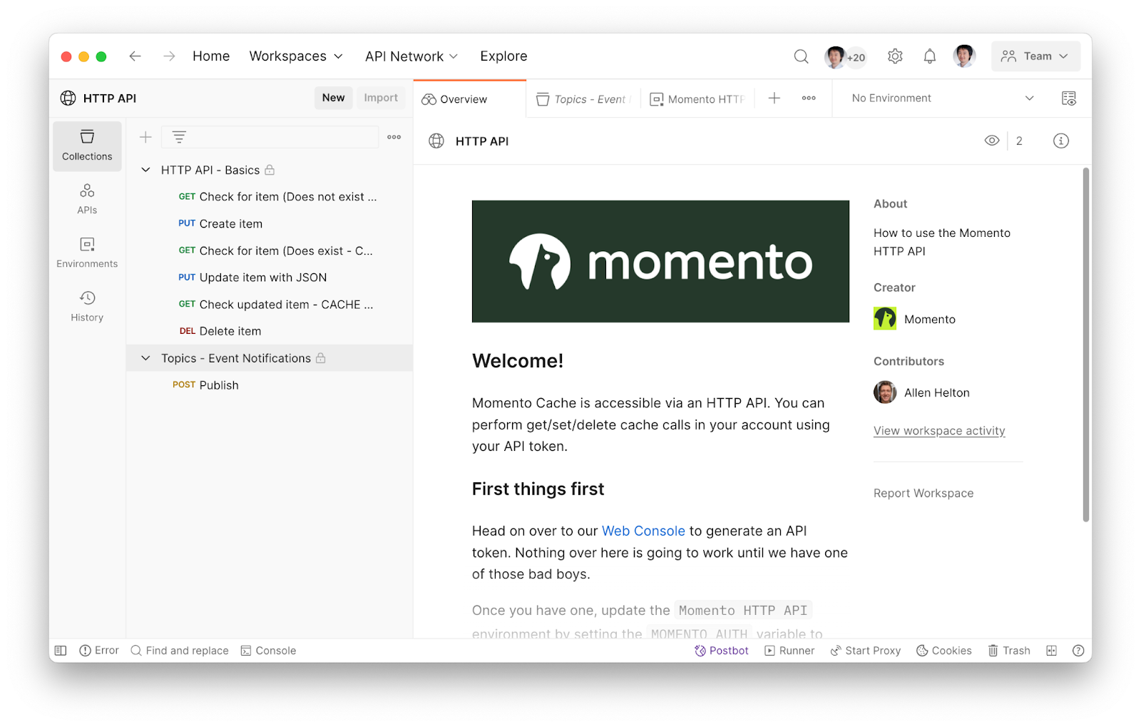The image size is (1141, 727).
Task: Click the plus icon to create collection
Action: (145, 137)
